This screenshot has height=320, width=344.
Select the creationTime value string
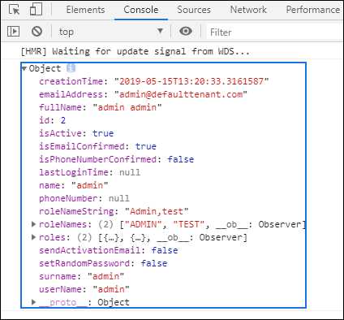(191, 81)
